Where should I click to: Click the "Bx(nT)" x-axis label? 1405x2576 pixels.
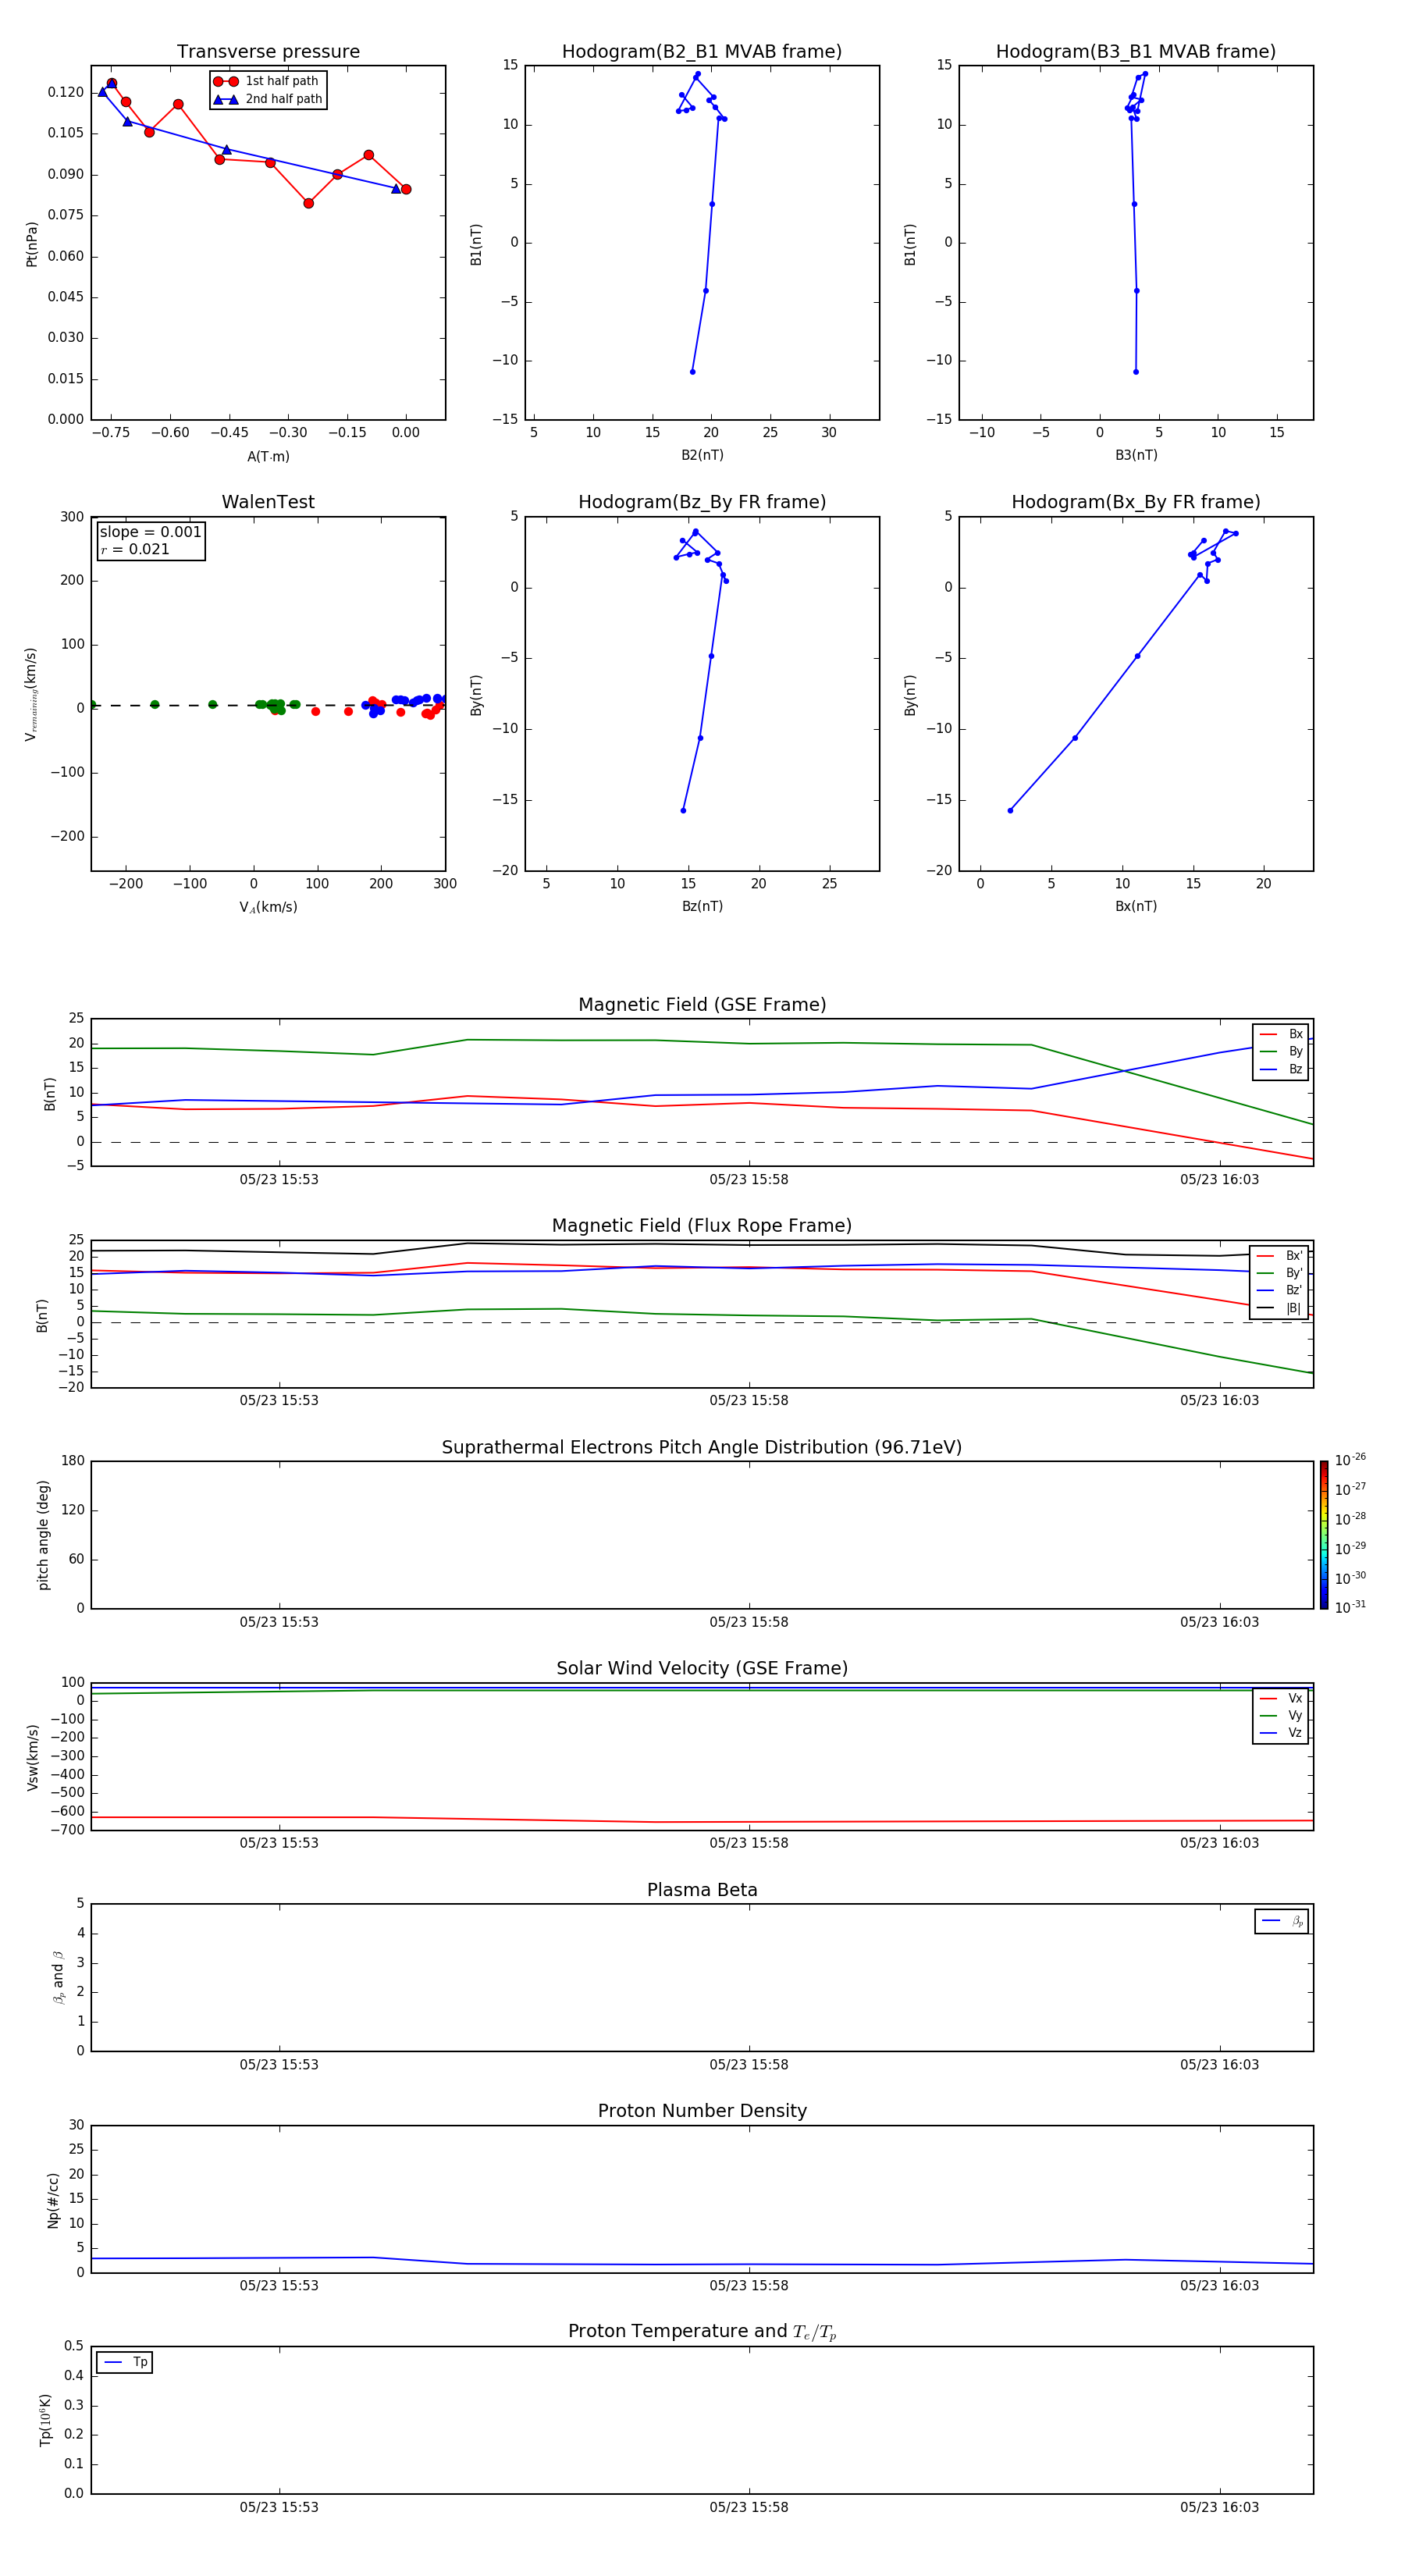pyautogui.click(x=1136, y=906)
